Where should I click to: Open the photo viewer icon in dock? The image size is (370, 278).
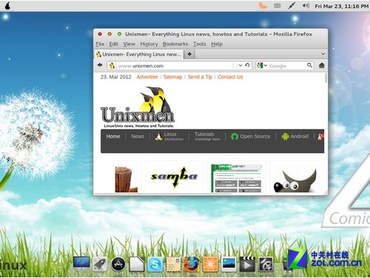[x=229, y=264]
